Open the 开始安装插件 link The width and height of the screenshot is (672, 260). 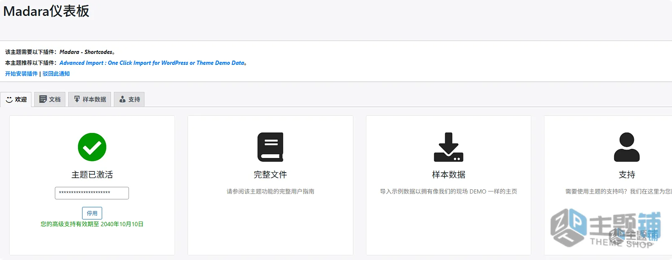21,74
